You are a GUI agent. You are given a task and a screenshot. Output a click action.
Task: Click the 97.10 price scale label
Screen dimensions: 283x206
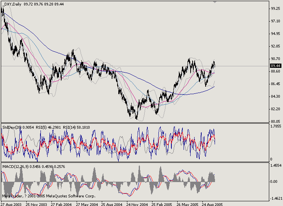(276, 21)
